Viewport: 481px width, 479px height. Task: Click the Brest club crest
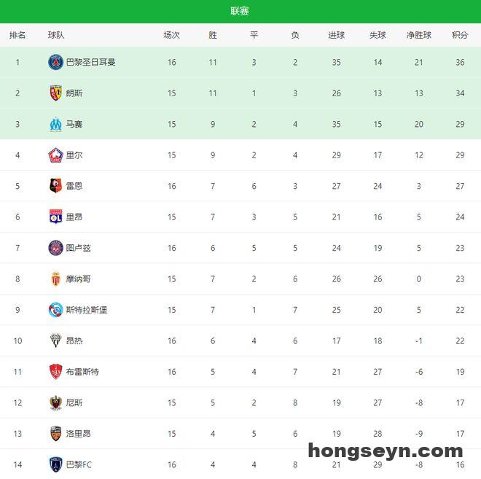pyautogui.click(x=56, y=372)
